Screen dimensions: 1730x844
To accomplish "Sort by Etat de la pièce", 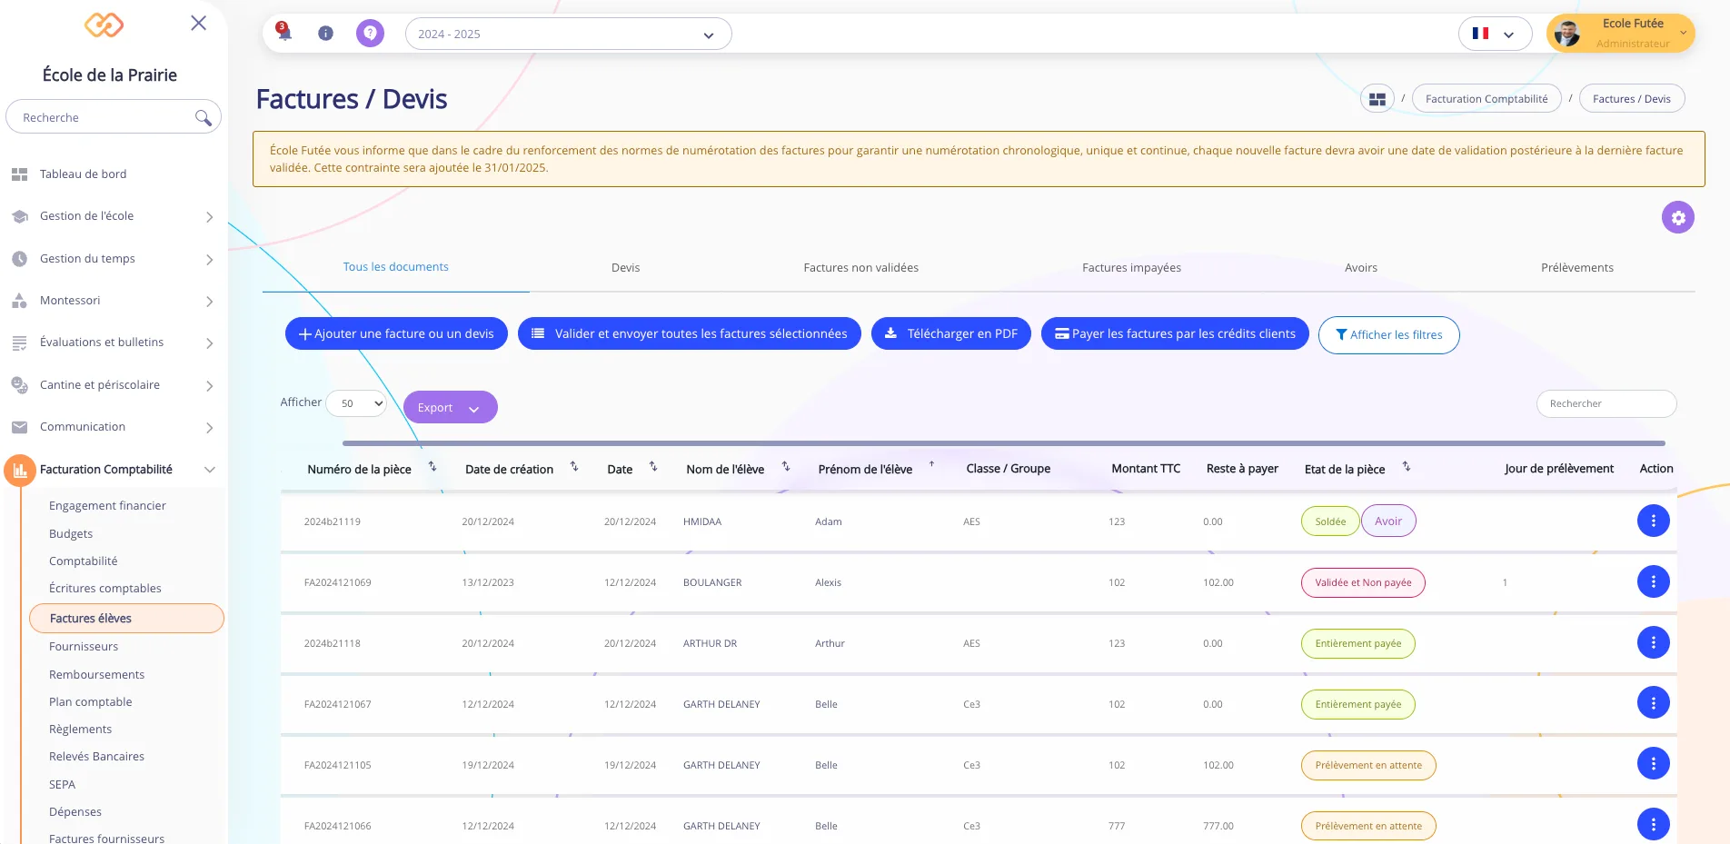I will coord(1407,467).
